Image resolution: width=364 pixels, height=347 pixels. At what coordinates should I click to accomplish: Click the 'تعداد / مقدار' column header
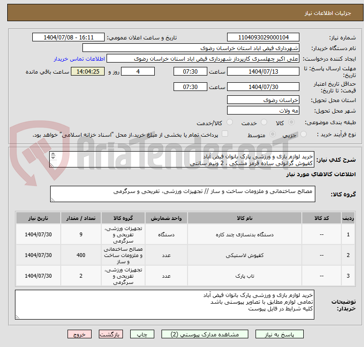pyautogui.click(x=81, y=218)
